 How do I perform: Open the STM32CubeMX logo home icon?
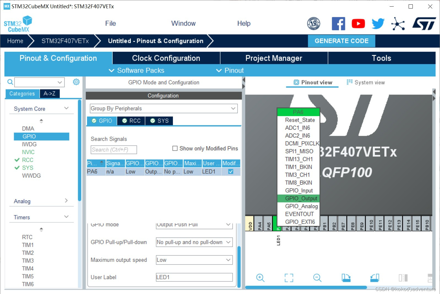click(18, 24)
